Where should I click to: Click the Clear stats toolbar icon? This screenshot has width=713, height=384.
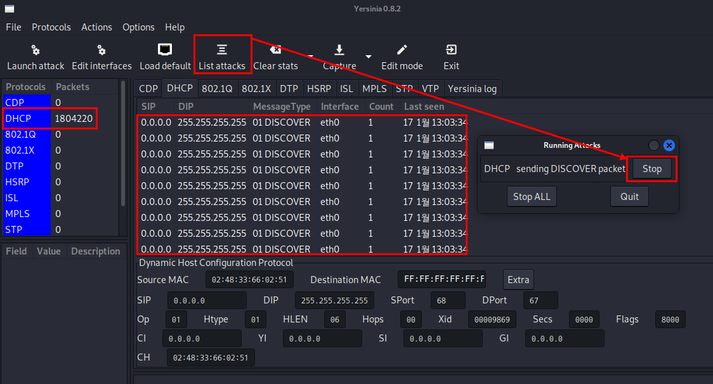(275, 50)
